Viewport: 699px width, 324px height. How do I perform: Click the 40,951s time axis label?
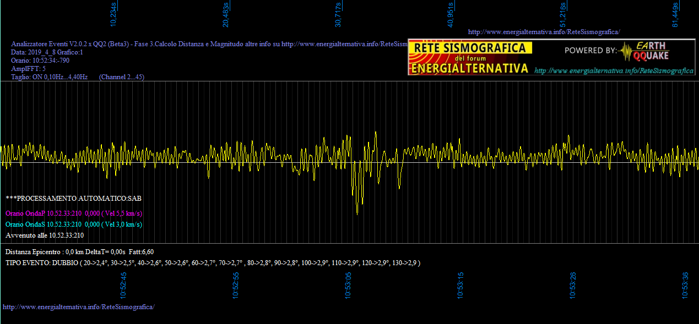point(451,15)
